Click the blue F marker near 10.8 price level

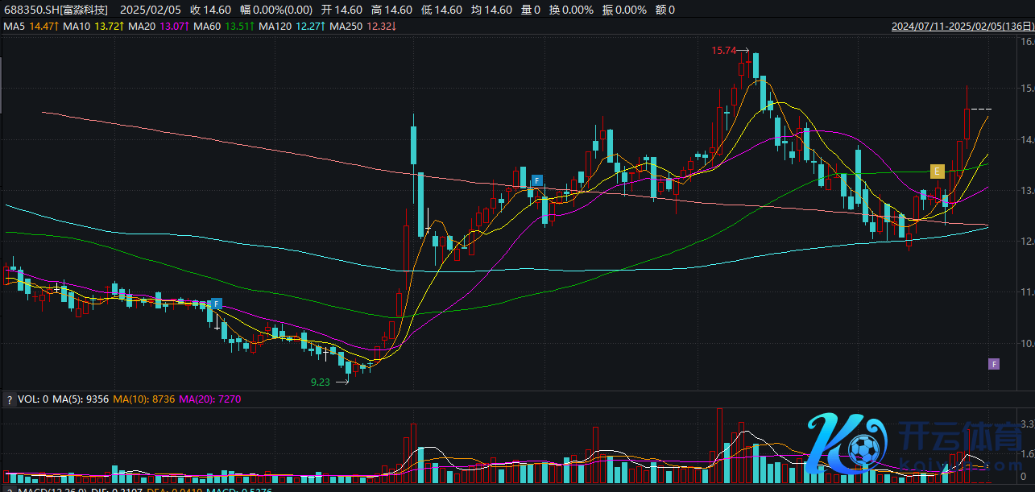pyautogui.click(x=215, y=304)
